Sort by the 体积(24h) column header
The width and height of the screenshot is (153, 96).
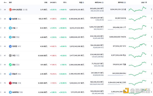point(98,3)
